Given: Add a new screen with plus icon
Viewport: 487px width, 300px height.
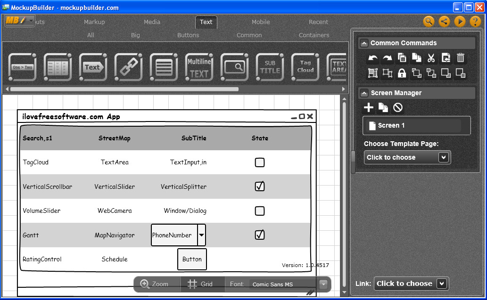Looking at the screenshot, I should [x=369, y=108].
